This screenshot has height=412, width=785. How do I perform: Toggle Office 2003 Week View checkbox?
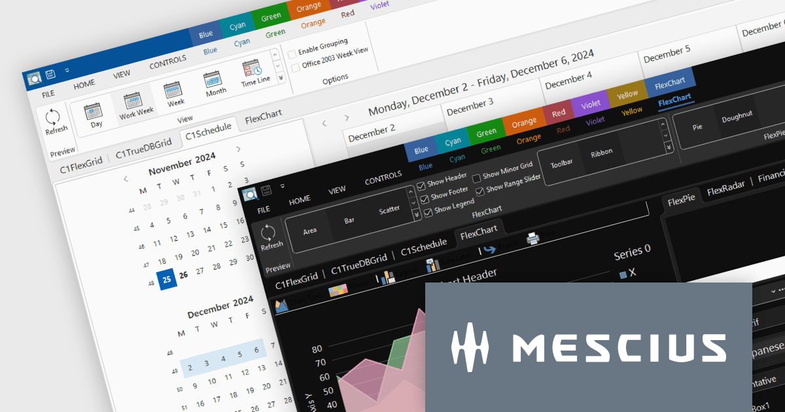pyautogui.click(x=296, y=67)
